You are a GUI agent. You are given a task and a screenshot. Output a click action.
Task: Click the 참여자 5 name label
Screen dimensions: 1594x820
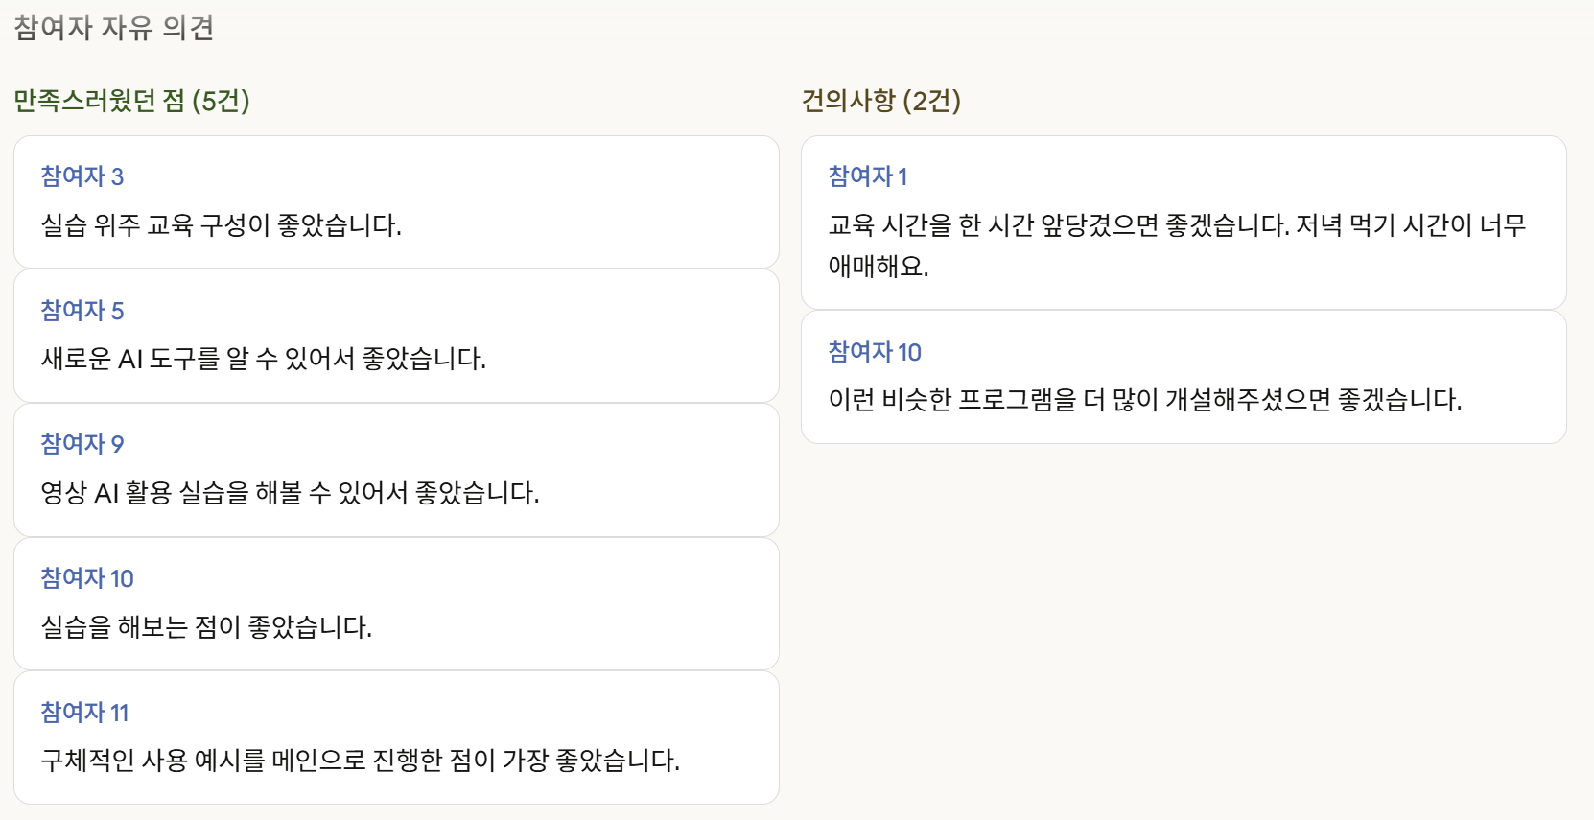[x=82, y=311]
